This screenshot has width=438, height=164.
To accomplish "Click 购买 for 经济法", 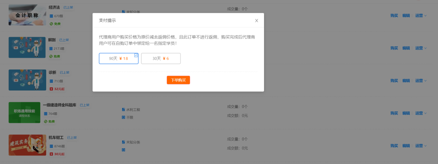I will [x=394, y=16].
